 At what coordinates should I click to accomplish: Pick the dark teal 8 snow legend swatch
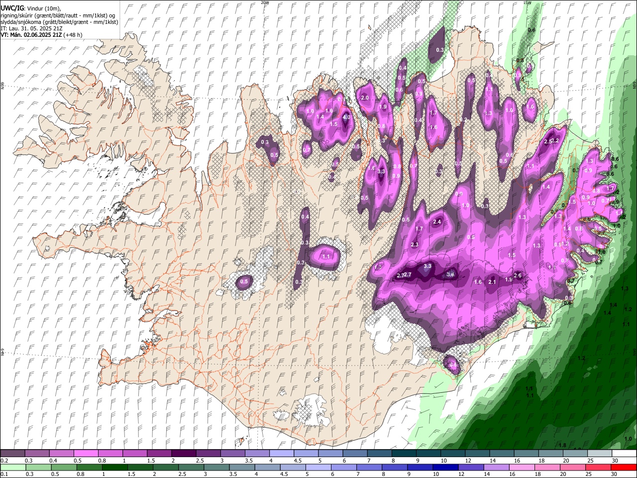[x=403, y=453]
